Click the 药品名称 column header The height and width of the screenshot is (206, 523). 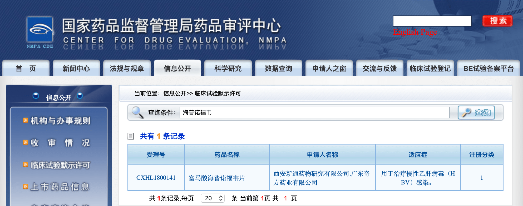pos(227,154)
